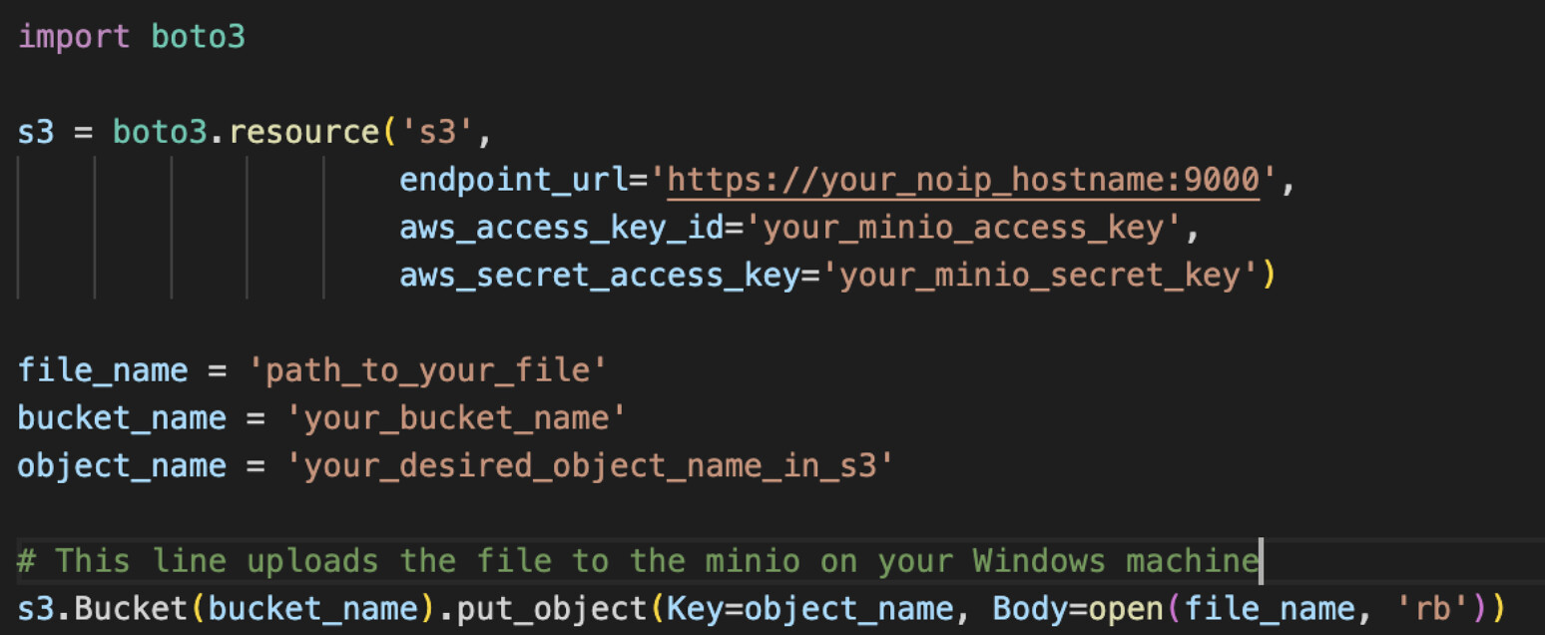This screenshot has height=635, width=1545.
Task: Click the 'object_name' variable assignment
Action: pyautogui.click(x=122, y=465)
